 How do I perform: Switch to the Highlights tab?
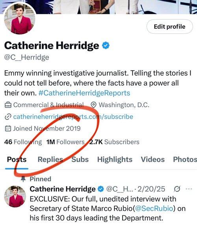tap(115, 159)
